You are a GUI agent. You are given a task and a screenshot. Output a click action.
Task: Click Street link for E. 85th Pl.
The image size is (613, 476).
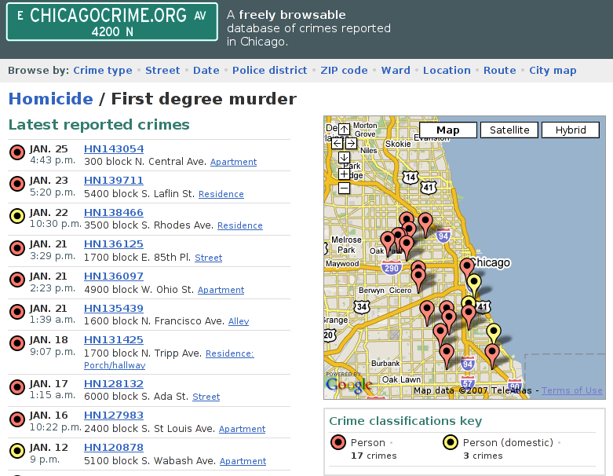point(208,258)
